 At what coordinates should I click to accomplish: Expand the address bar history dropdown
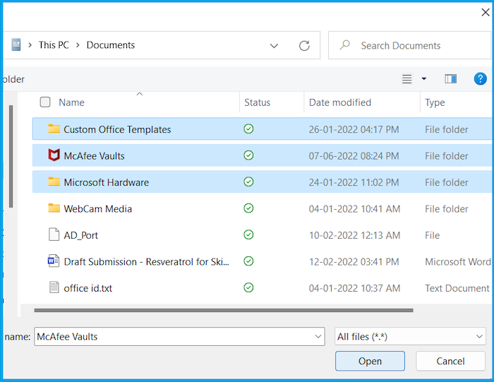coord(274,45)
